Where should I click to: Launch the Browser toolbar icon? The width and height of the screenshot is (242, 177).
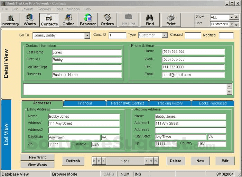[88, 20]
